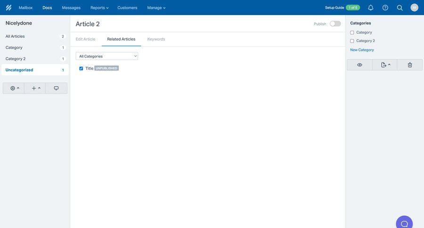Image resolution: width=424 pixels, height=228 pixels.
Task: Click the New Category link
Action: coord(362,50)
